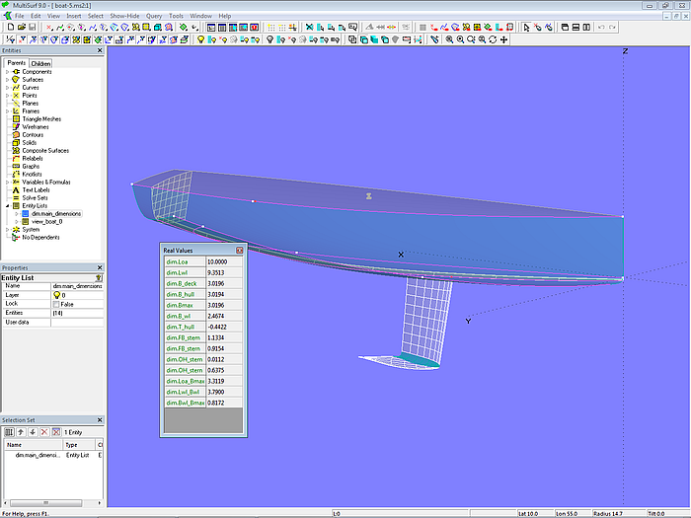Open the Query menu
691x518 pixels.
click(x=153, y=16)
